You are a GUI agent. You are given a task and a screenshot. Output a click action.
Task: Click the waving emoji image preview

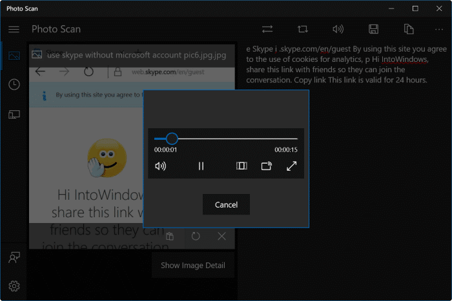pyautogui.click(x=107, y=158)
